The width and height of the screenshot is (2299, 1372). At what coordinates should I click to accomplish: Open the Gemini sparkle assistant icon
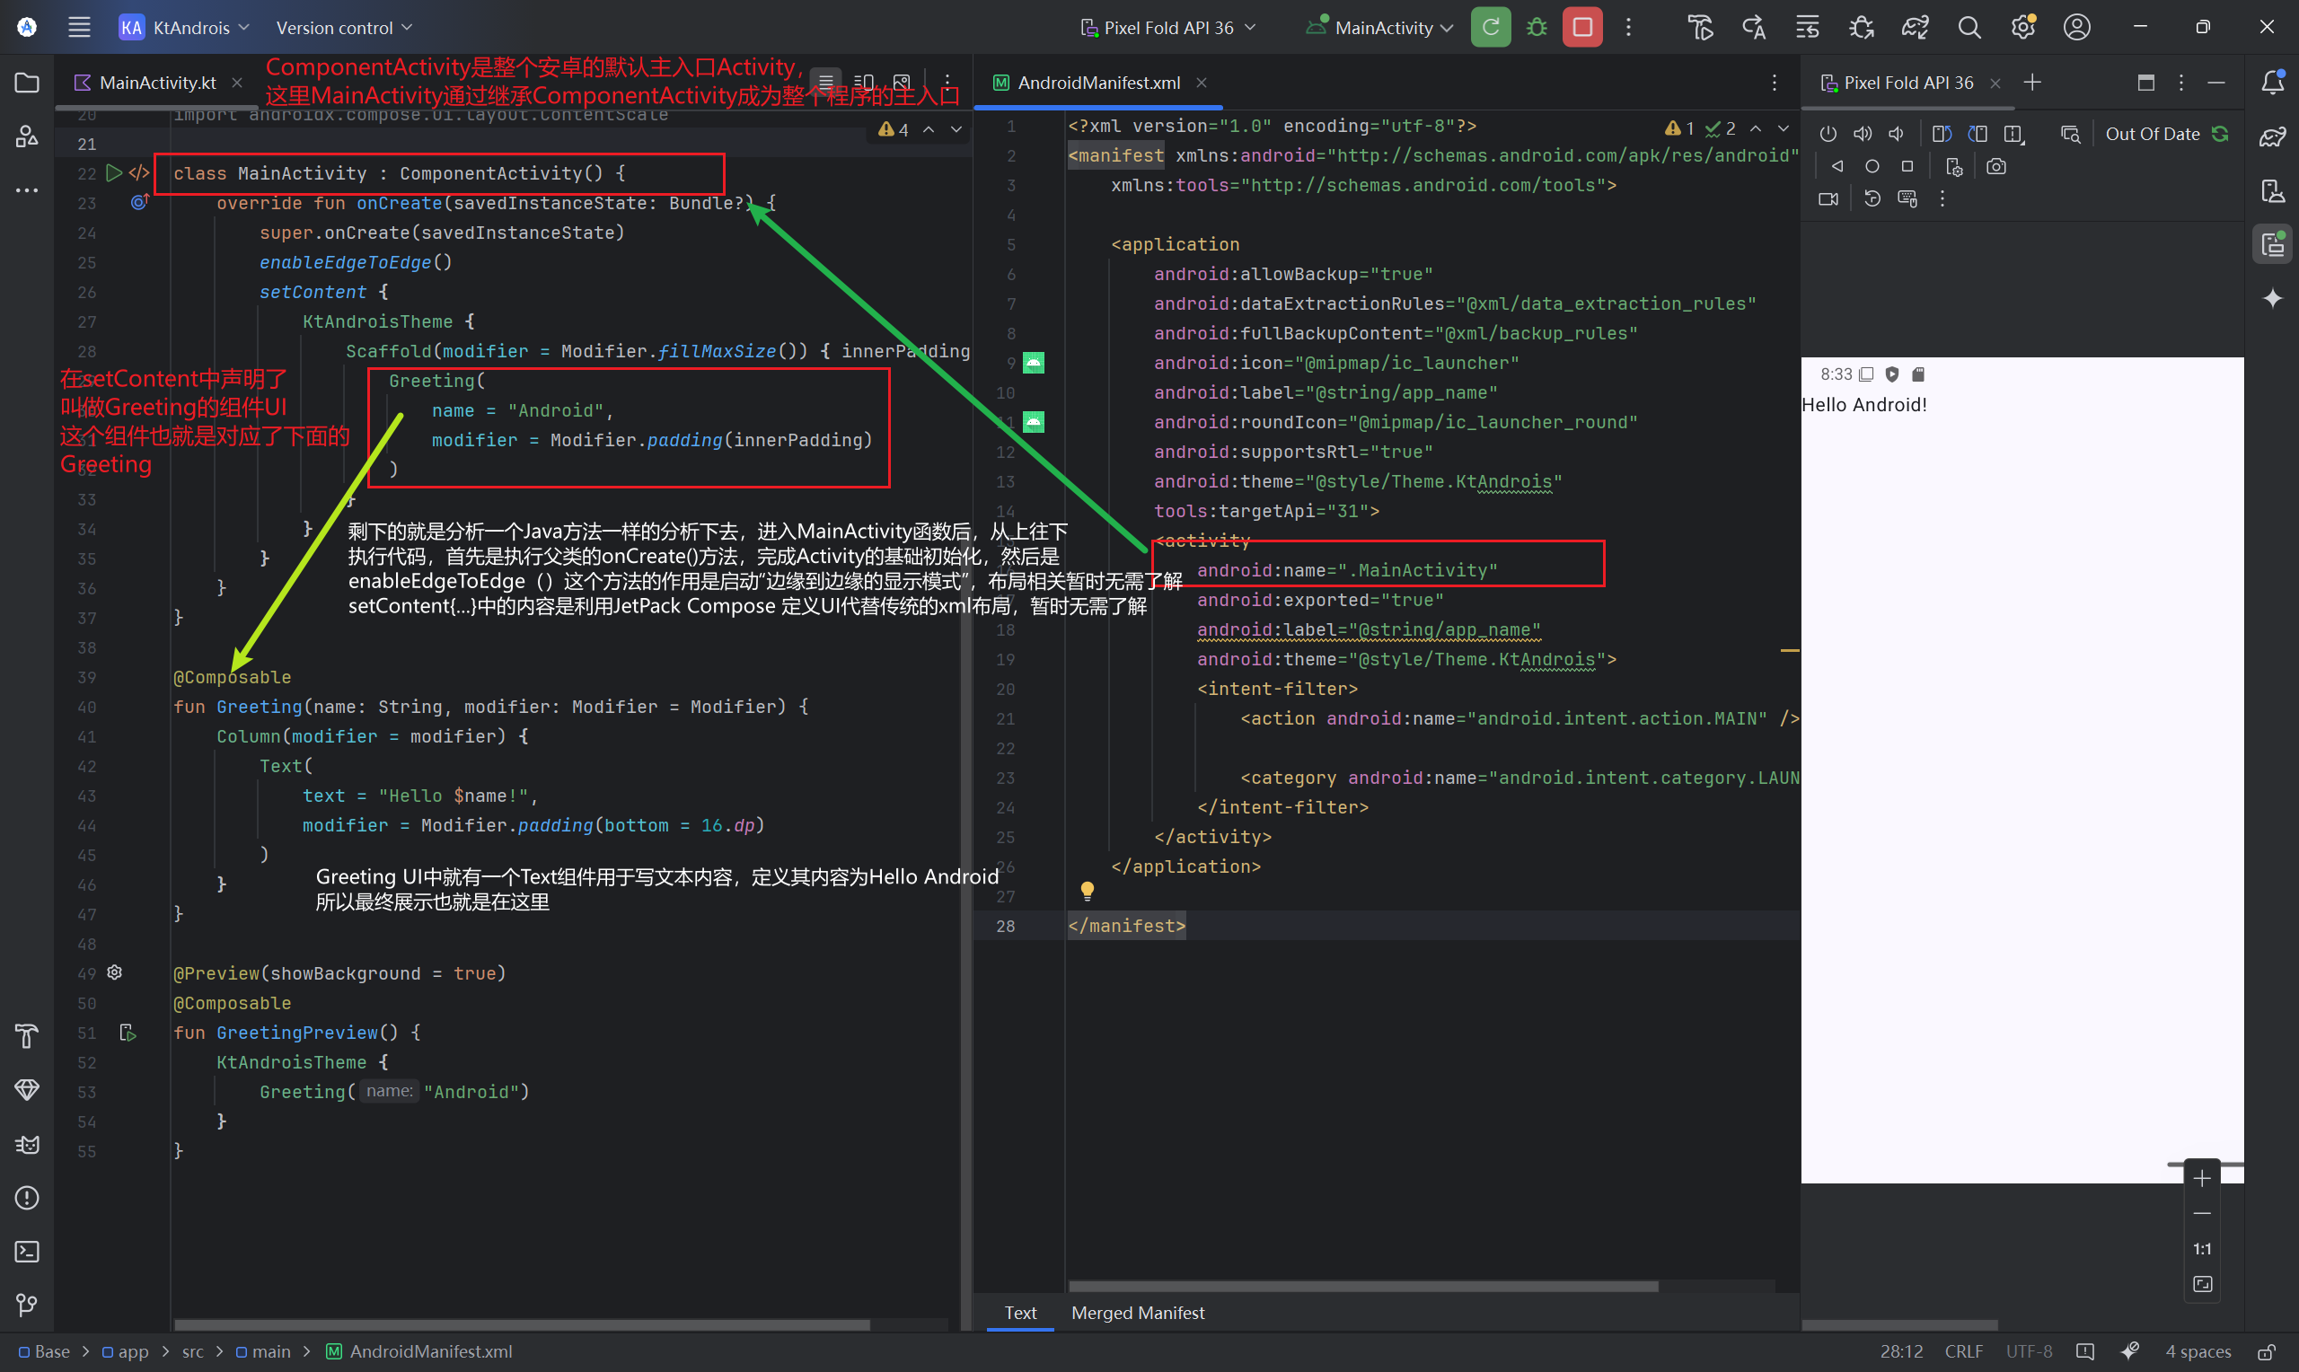click(x=2272, y=299)
